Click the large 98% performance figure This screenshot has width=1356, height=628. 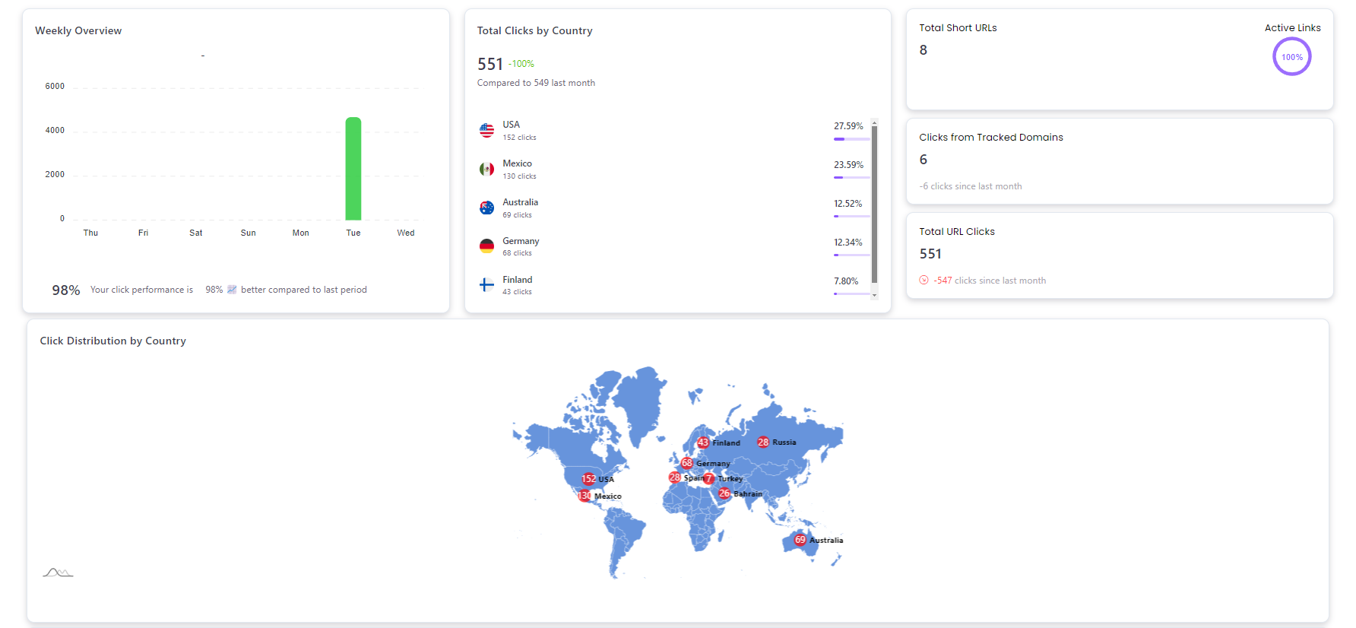pos(66,290)
